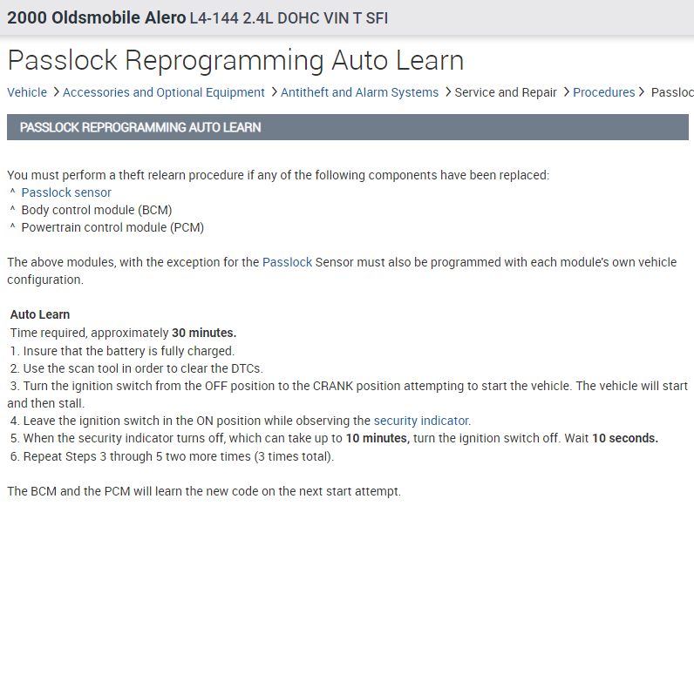Click the 2000 Oldsmobile Alero vehicle heading
Screen dimensions: 694x681
click(x=97, y=18)
